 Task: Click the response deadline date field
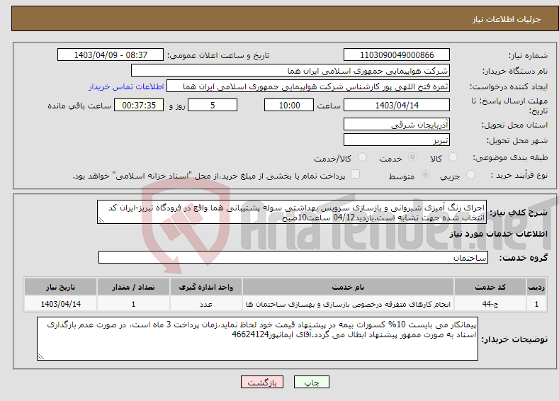point(397,105)
